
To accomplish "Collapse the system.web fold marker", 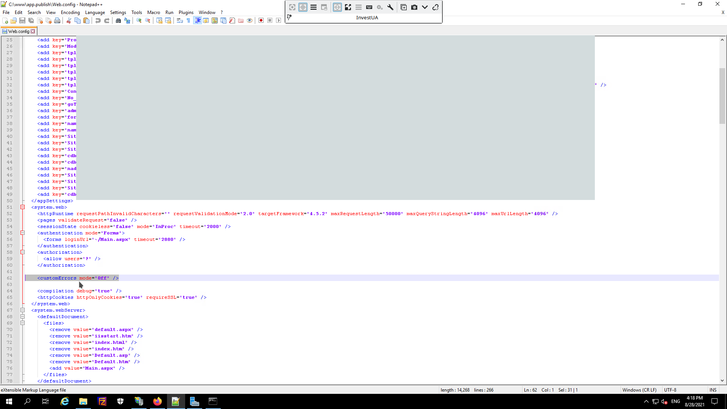I will coord(22,207).
